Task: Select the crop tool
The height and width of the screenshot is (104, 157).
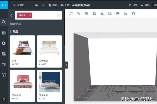Action: (x=94, y=14)
